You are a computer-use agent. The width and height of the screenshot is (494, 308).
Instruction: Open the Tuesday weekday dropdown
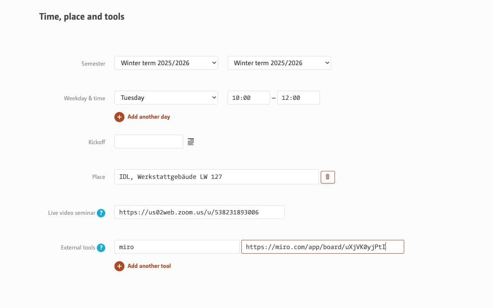(166, 98)
